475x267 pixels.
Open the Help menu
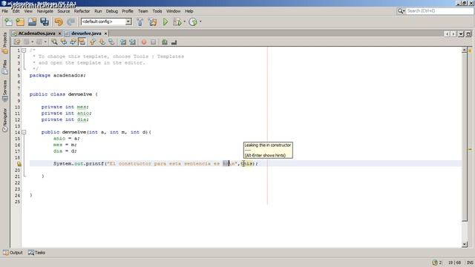189,11
